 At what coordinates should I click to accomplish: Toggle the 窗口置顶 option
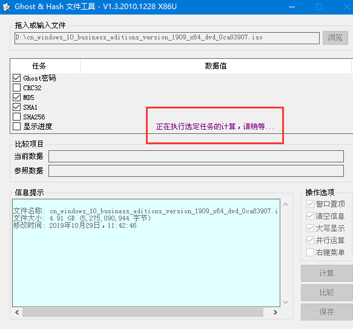pyautogui.click(x=310, y=204)
